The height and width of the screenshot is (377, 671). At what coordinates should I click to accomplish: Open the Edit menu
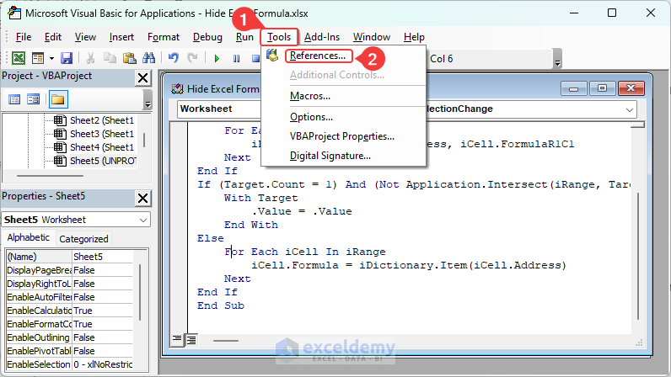(x=53, y=37)
